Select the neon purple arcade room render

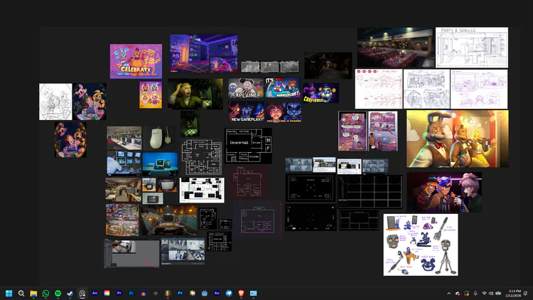[204, 53]
